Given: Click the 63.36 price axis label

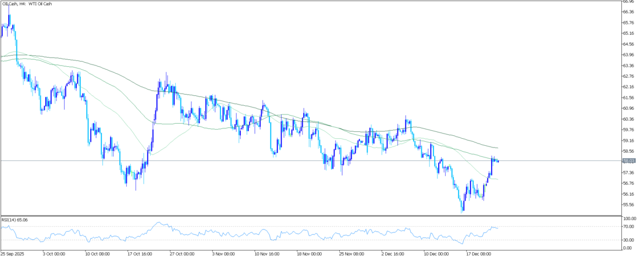Looking at the screenshot, I should (628, 65).
